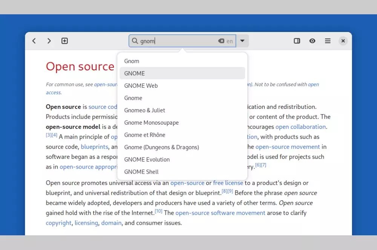Close the window with X button
The width and height of the screenshot is (377, 250).
343,41
